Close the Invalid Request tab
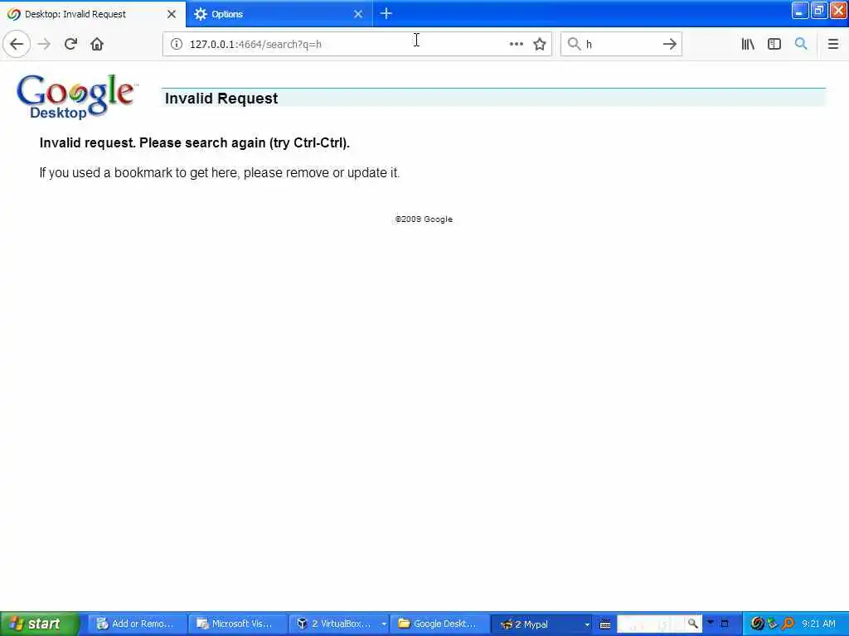 point(172,14)
